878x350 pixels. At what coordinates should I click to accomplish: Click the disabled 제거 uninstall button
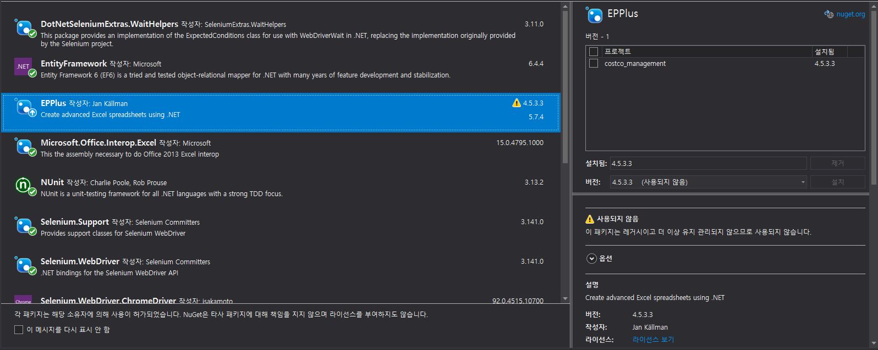pos(837,163)
